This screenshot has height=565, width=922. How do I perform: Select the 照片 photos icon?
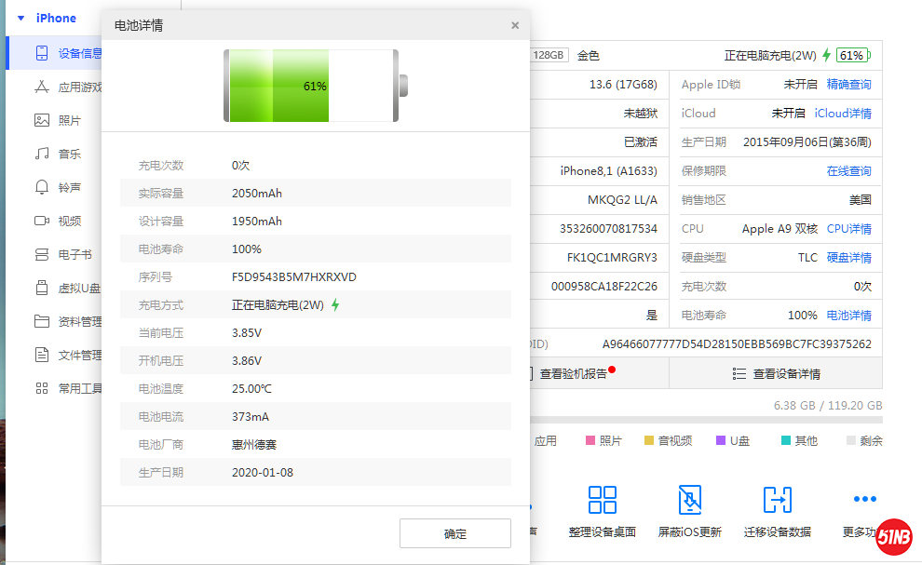42,120
